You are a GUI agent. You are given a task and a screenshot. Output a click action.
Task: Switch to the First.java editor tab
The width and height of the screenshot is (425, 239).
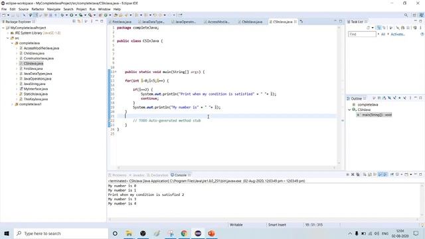coord(122,22)
